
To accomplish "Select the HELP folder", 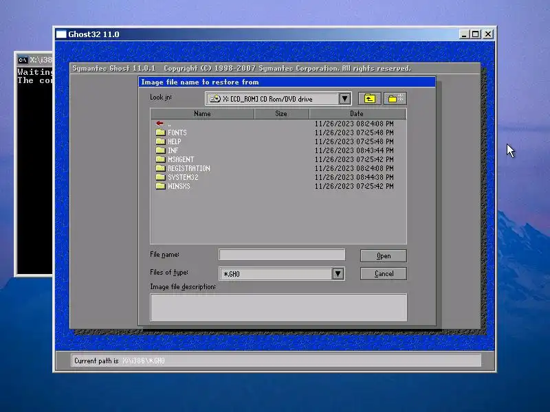I will tap(175, 141).
